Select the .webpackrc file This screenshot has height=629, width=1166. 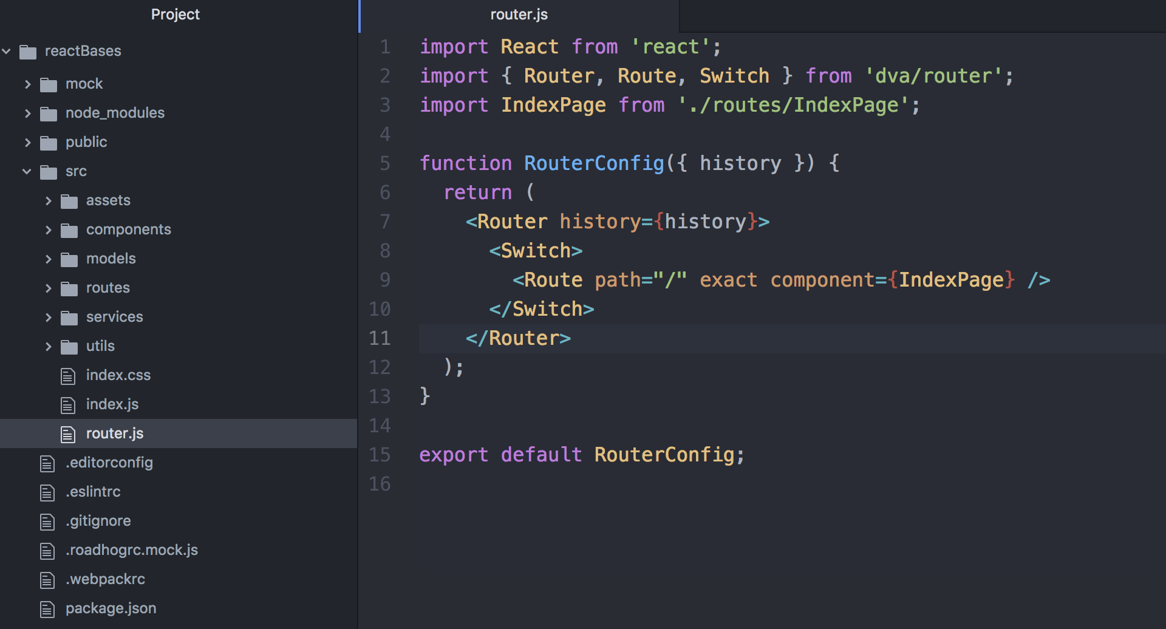[x=106, y=579]
